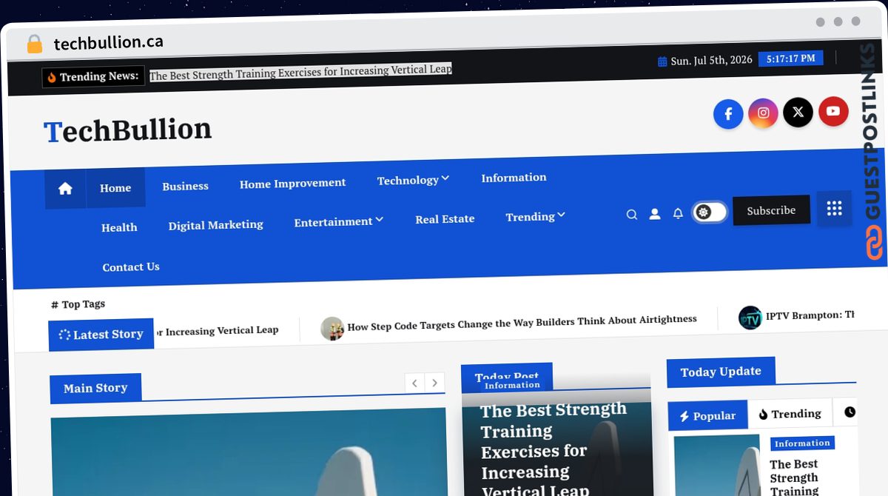Image resolution: width=888 pixels, height=496 pixels.
Task: Switch to the Trending tab in Today Update
Action: click(790, 414)
